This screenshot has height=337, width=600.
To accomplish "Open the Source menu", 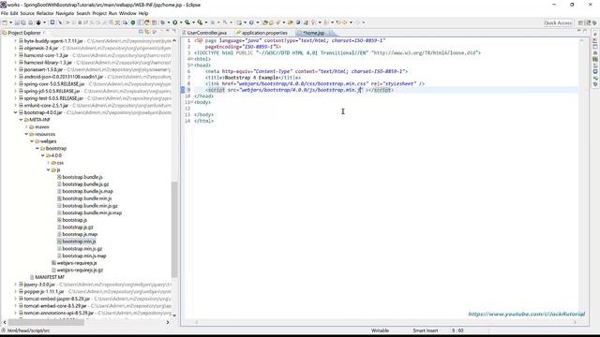I will pos(27,13).
